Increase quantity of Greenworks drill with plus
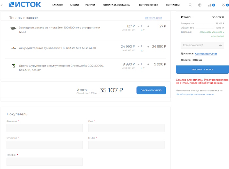229x169 pixels. coord(148,64)
